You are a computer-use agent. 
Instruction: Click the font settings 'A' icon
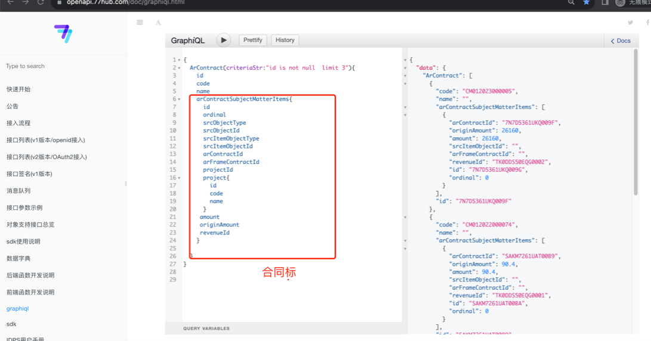click(x=158, y=23)
